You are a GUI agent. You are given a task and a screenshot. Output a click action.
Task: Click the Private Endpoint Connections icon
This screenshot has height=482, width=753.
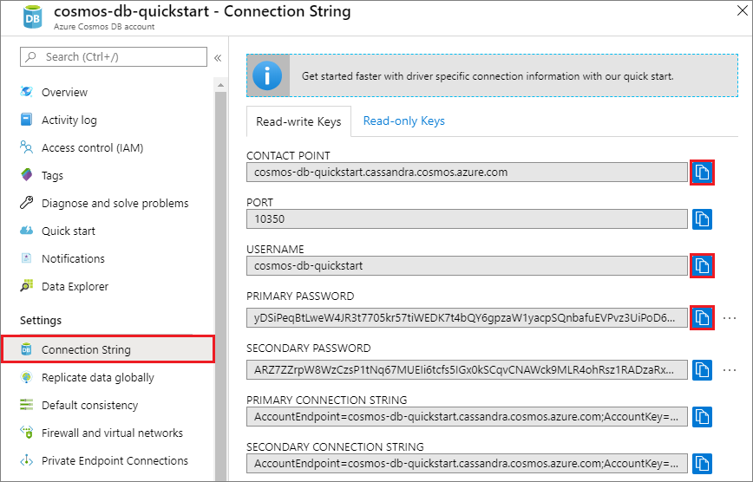point(26,460)
